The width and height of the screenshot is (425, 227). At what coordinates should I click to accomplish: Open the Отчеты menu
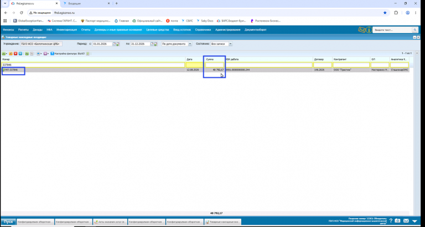[86, 30]
